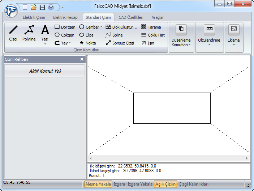This screenshot has height=191, width=254.
Task: Save the drawing with floppy disk icon
Action: [x=42, y=7]
